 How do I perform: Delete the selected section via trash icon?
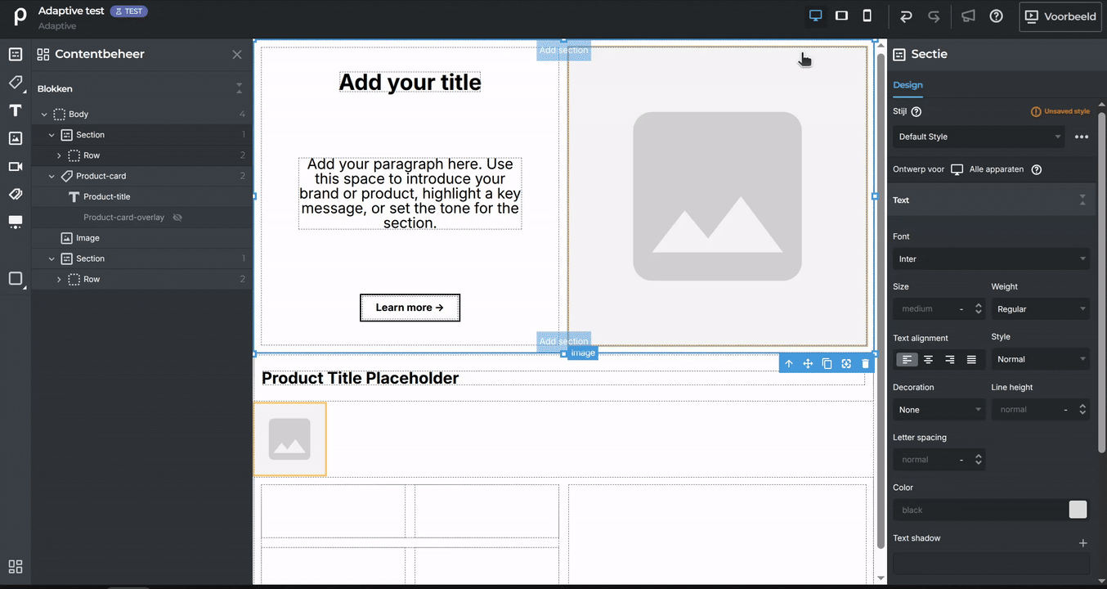[x=865, y=363]
